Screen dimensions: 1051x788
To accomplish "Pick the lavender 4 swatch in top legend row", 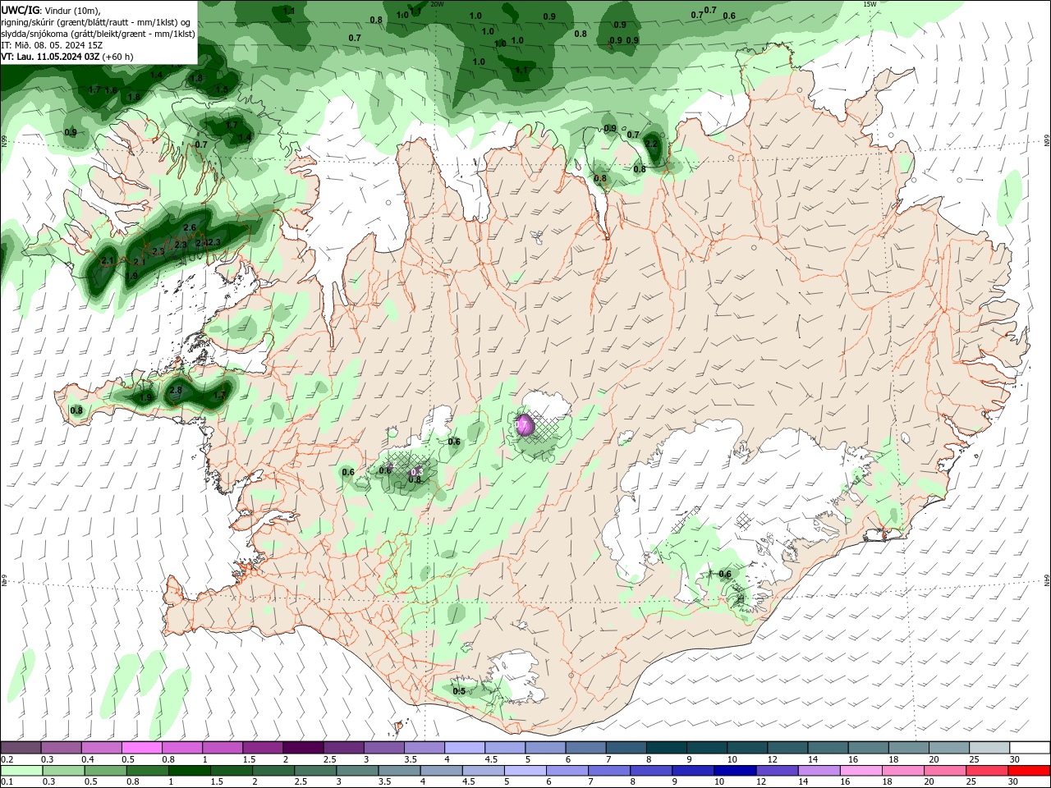I will (464, 748).
